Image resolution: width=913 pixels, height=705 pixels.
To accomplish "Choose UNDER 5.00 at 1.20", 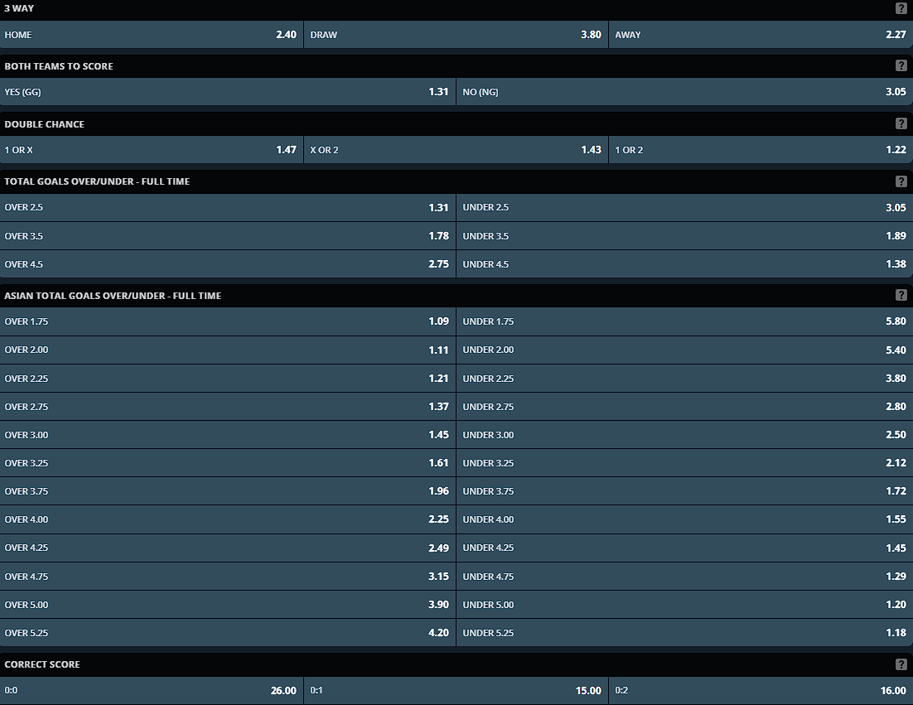I will point(684,605).
